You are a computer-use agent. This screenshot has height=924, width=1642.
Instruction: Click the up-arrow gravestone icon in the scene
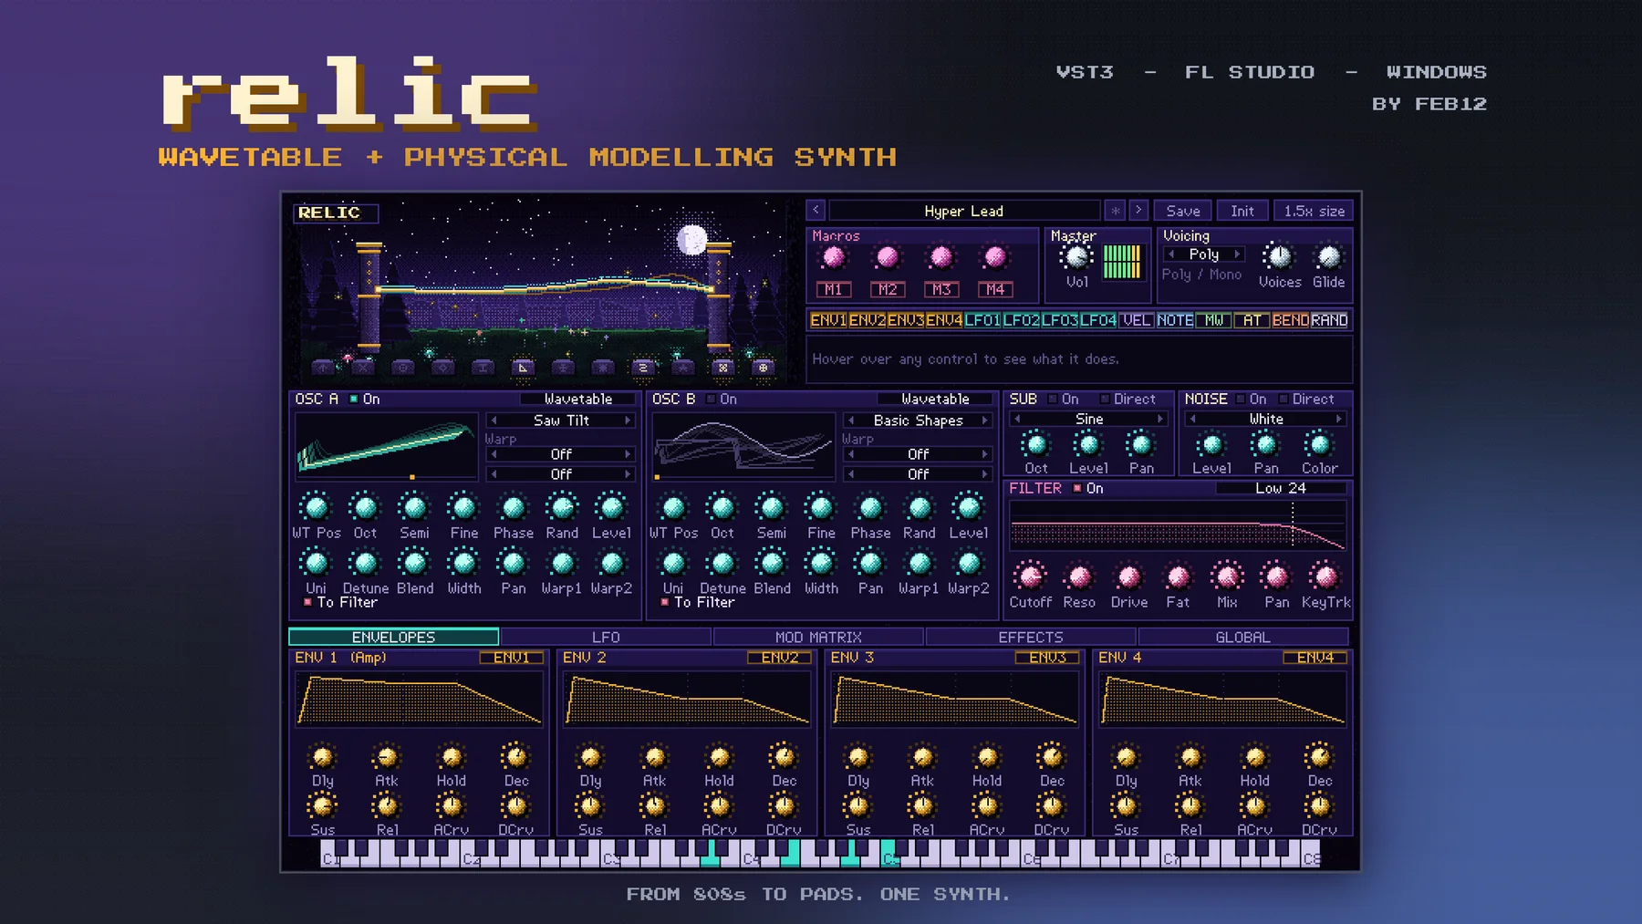click(323, 368)
